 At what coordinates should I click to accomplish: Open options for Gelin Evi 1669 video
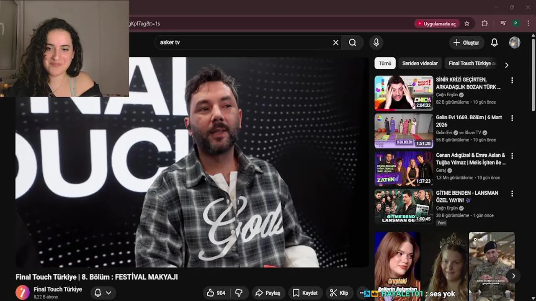512,118
